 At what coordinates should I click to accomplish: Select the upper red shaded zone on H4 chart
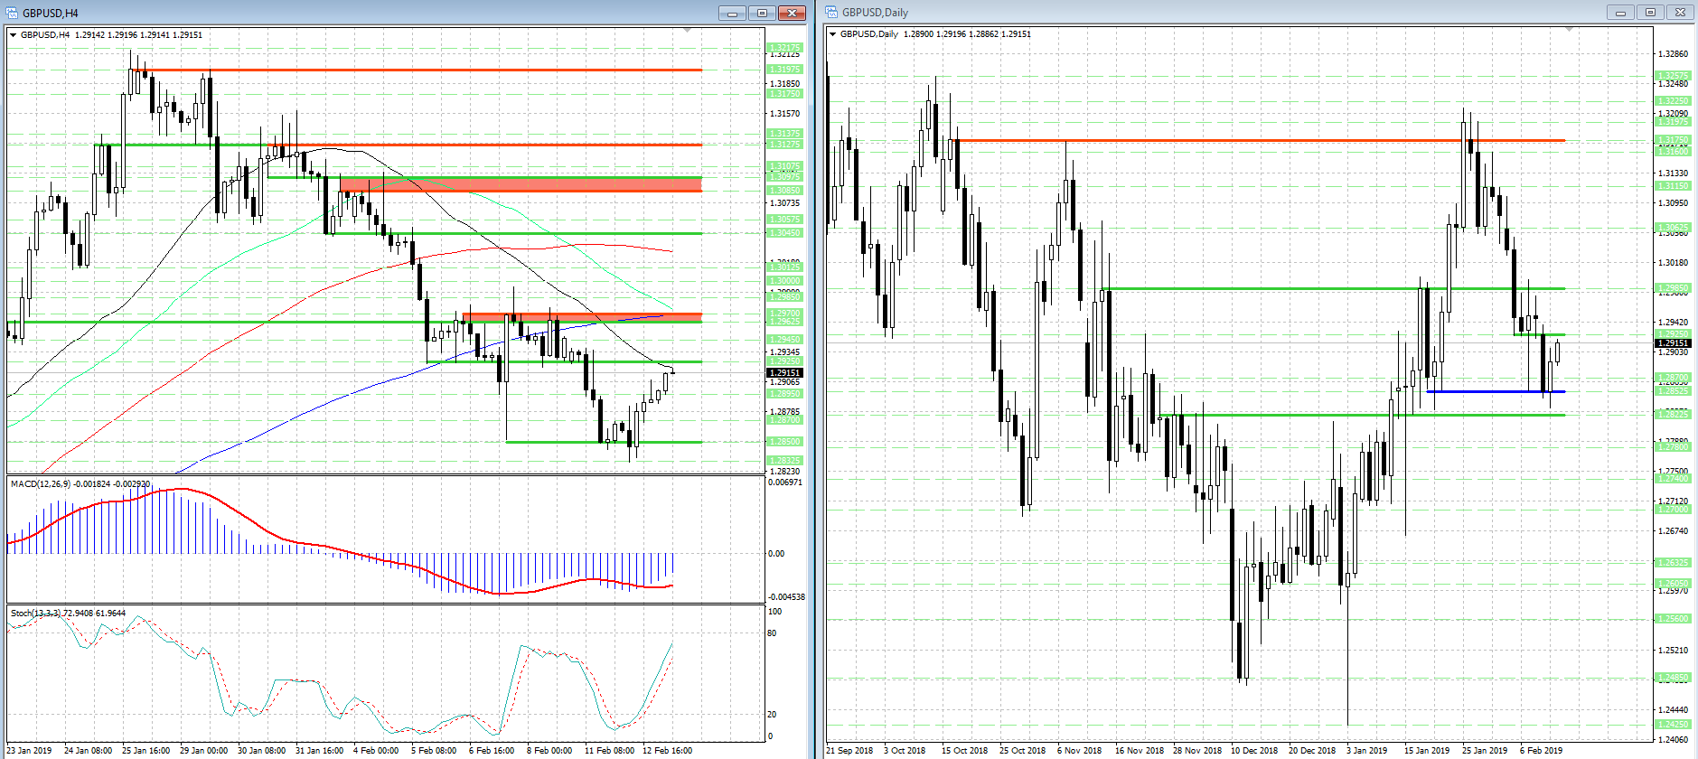pyautogui.click(x=521, y=184)
